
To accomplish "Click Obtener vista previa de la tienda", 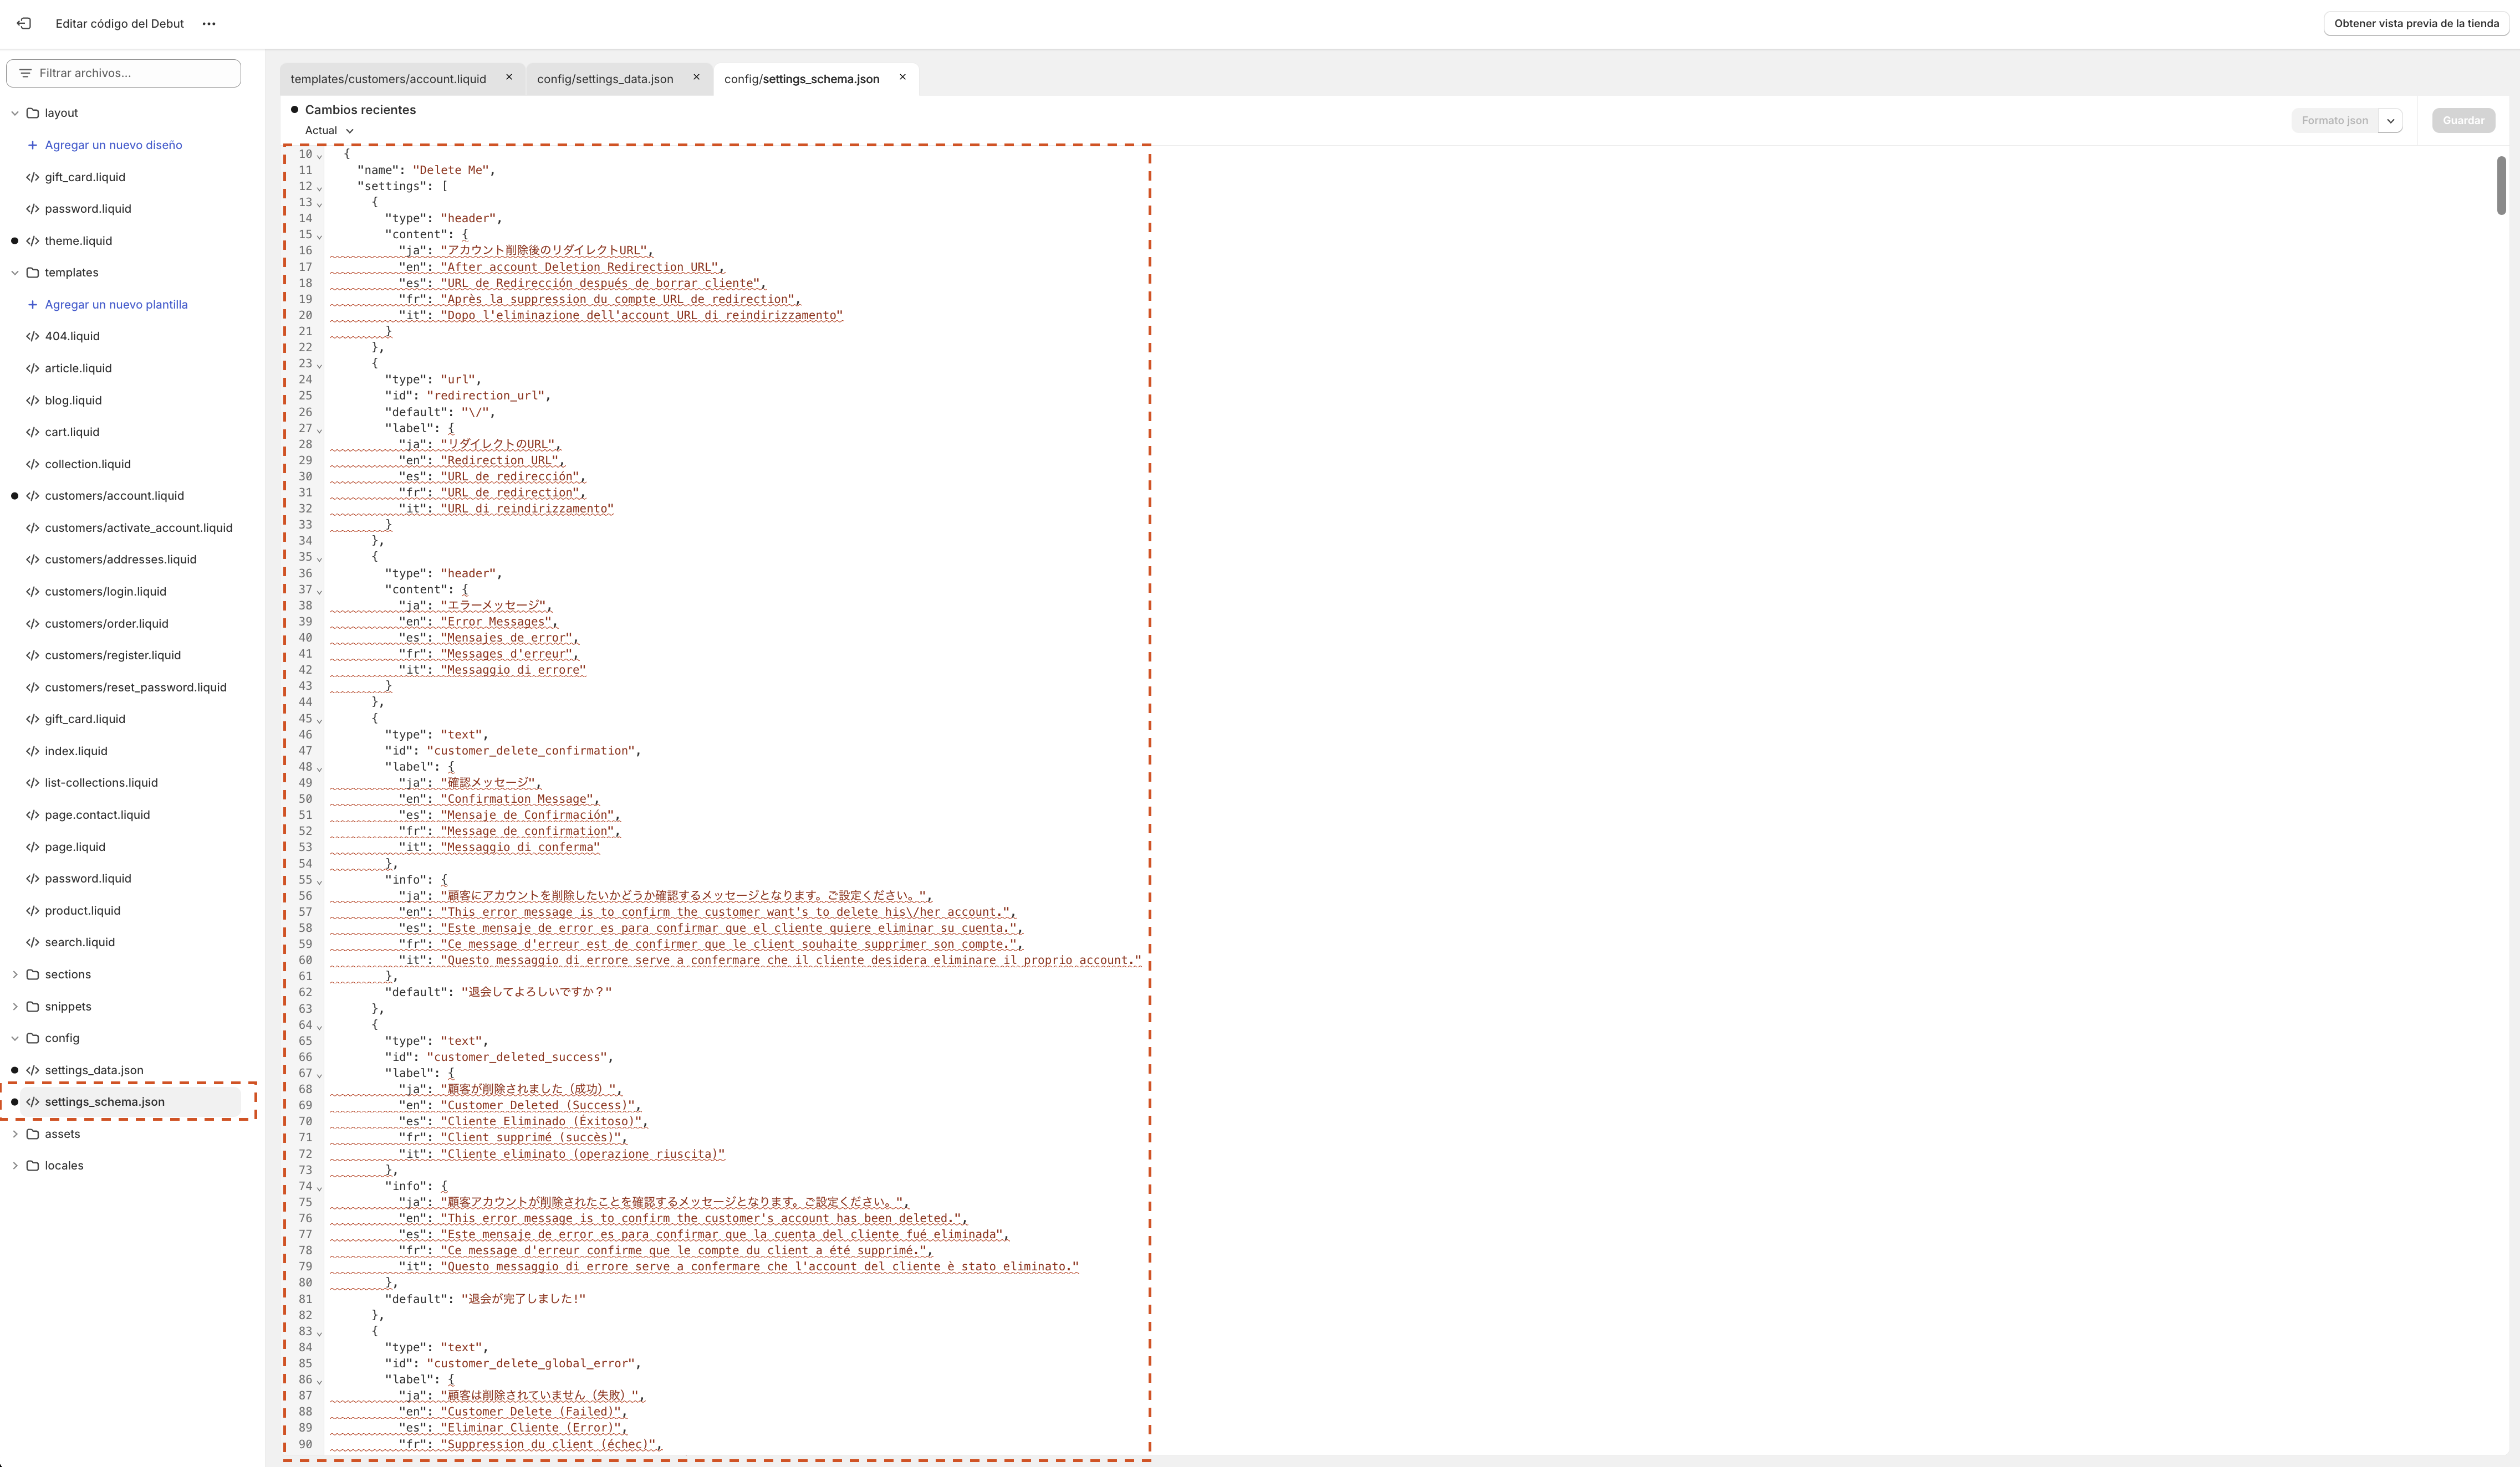I will point(2416,23).
